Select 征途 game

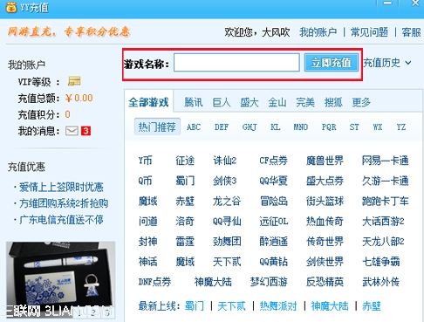coord(185,161)
